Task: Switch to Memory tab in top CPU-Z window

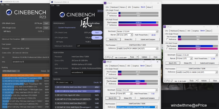Action: click(x=123, y=7)
